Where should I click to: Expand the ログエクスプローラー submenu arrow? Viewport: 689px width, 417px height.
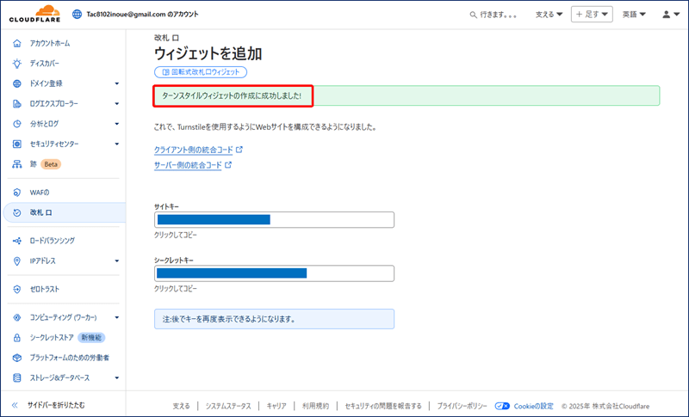point(117,103)
